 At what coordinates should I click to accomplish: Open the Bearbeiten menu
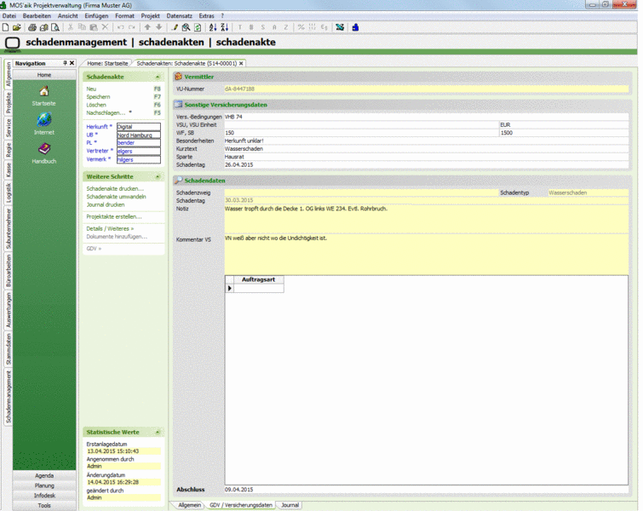click(37, 16)
